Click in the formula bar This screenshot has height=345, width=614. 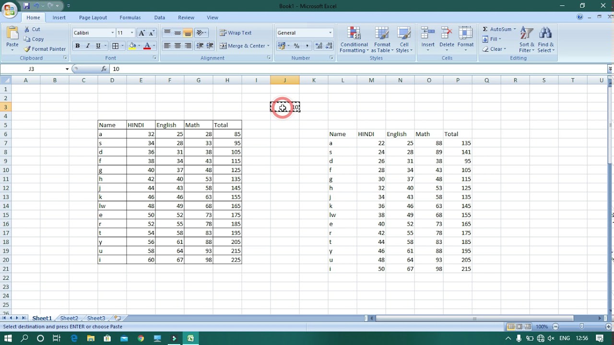(359, 69)
